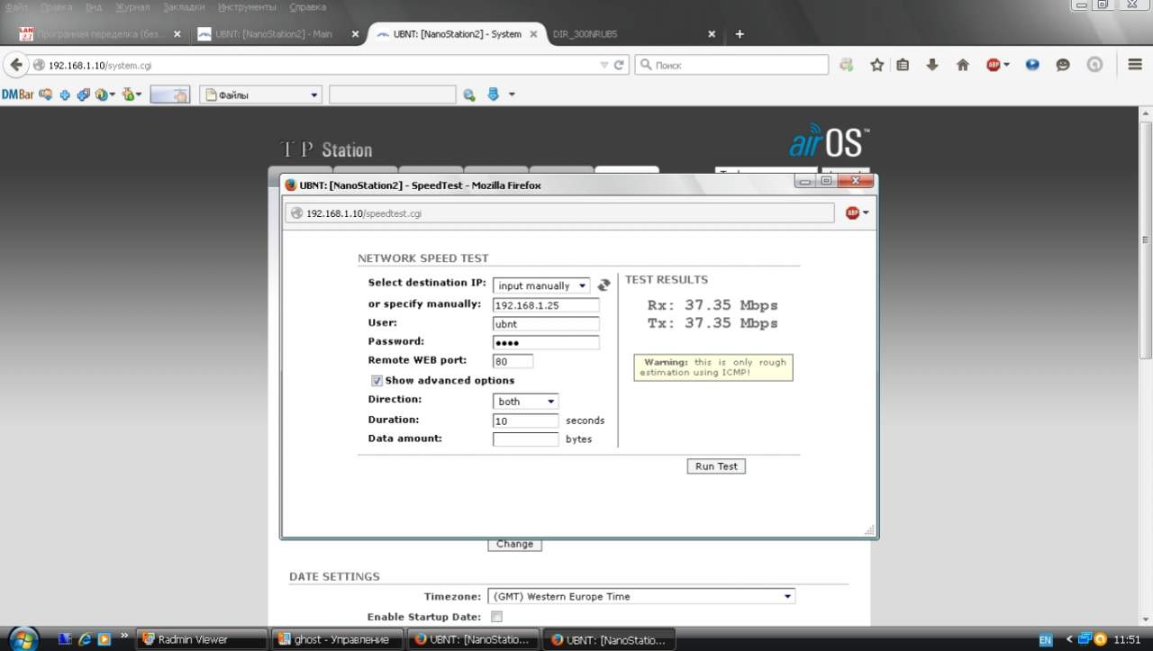Click the chat bubble toolbar icon
Image resolution: width=1153 pixels, height=651 pixels.
1063,65
